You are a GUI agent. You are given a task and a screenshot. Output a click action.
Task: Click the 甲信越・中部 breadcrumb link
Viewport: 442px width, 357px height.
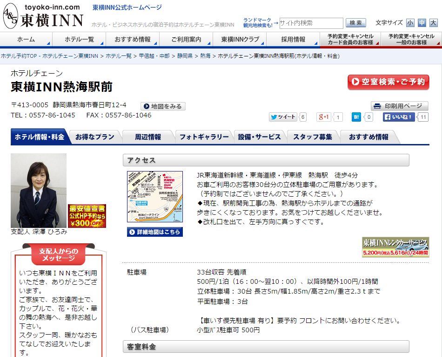(154, 56)
